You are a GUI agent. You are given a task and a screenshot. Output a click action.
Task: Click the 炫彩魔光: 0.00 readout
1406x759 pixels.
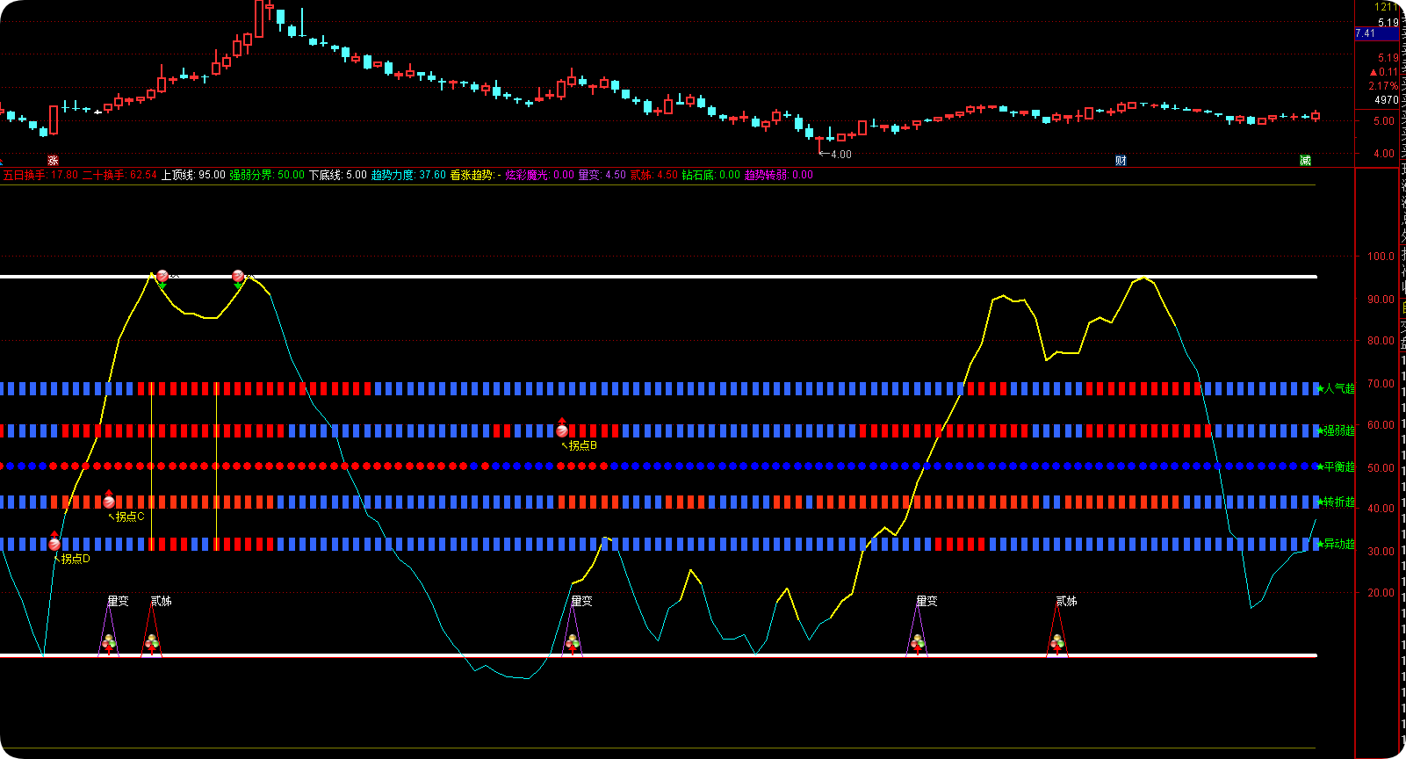pyautogui.click(x=539, y=175)
